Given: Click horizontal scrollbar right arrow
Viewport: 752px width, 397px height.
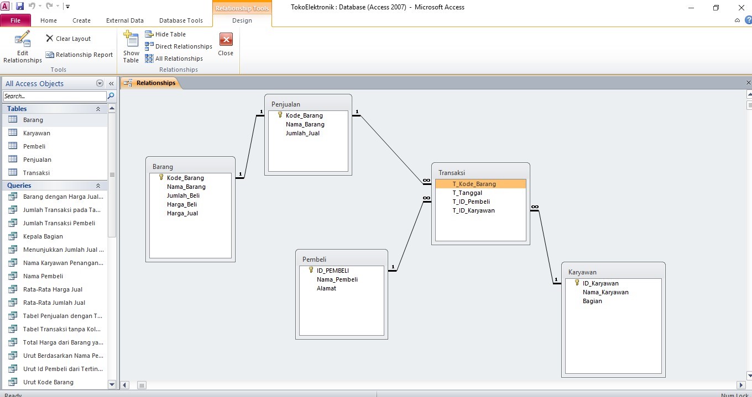Looking at the screenshot, I should pyautogui.click(x=741, y=385).
